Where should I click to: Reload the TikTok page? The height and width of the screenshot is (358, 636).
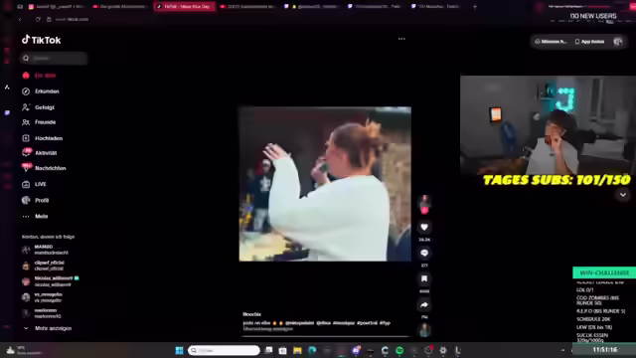38,20
